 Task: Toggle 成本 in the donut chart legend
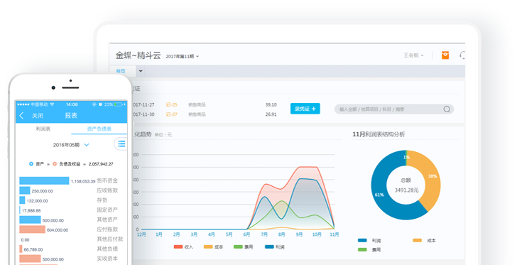(425, 241)
